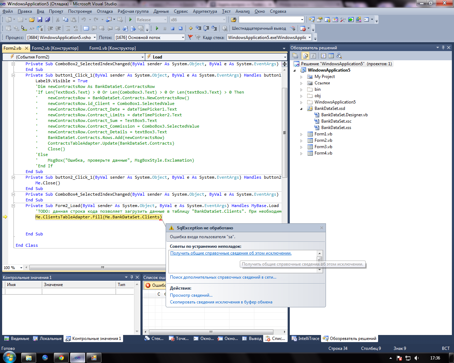Pause execution with Break All icon
Image resolution: width=454 pixels, height=363 pixels.
pyautogui.click(x=165, y=28)
